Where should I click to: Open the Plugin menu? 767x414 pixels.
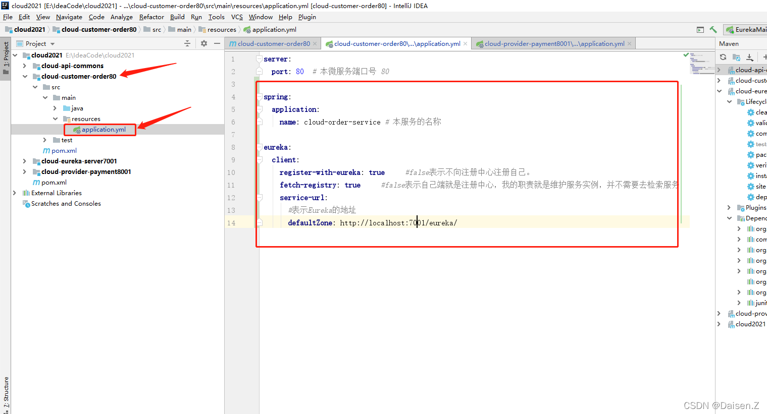(x=307, y=17)
